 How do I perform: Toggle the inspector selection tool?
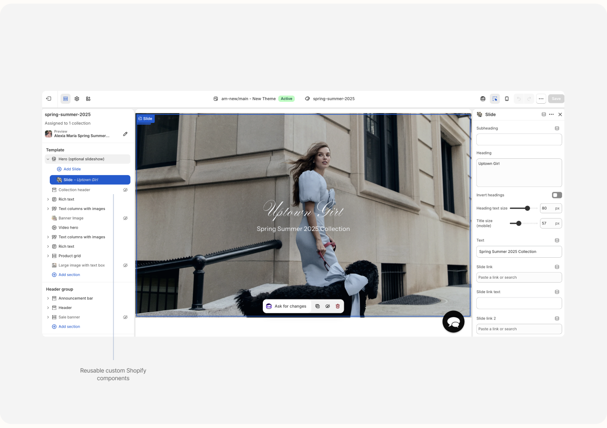[495, 99]
